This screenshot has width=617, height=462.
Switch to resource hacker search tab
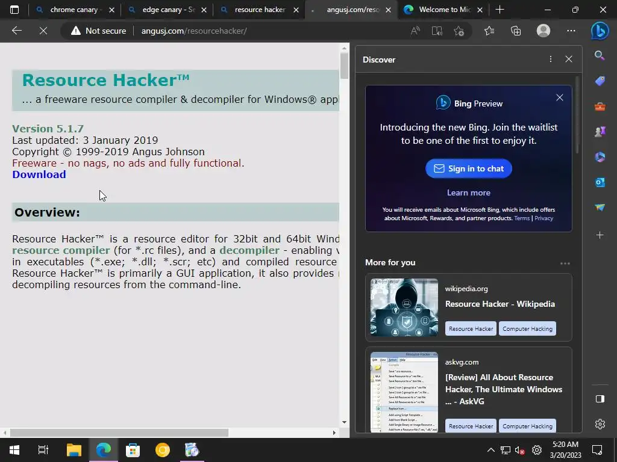tap(260, 10)
